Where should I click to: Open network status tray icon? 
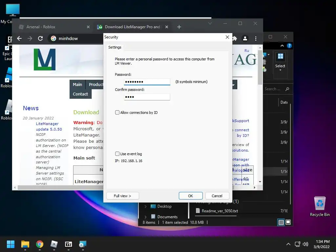pos(297,244)
